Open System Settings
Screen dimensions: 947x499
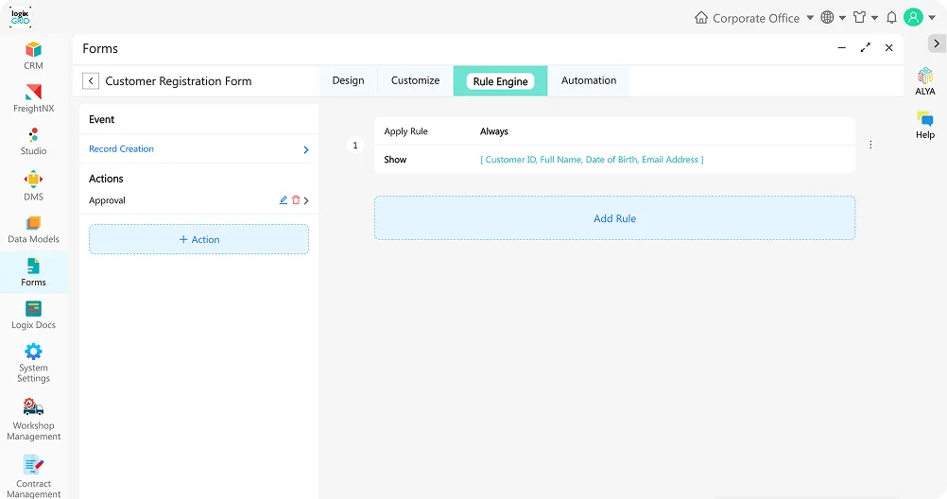(x=33, y=363)
